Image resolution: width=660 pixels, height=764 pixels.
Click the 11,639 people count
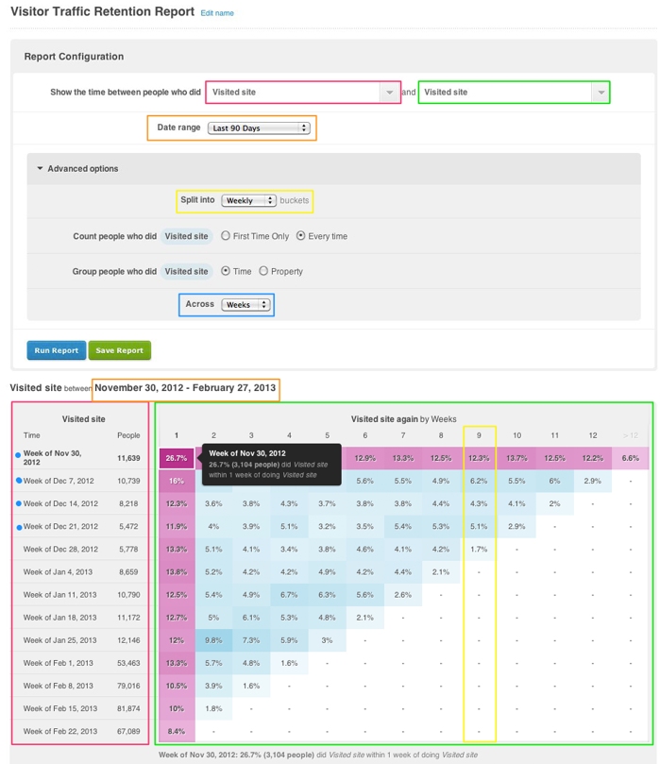(128, 458)
